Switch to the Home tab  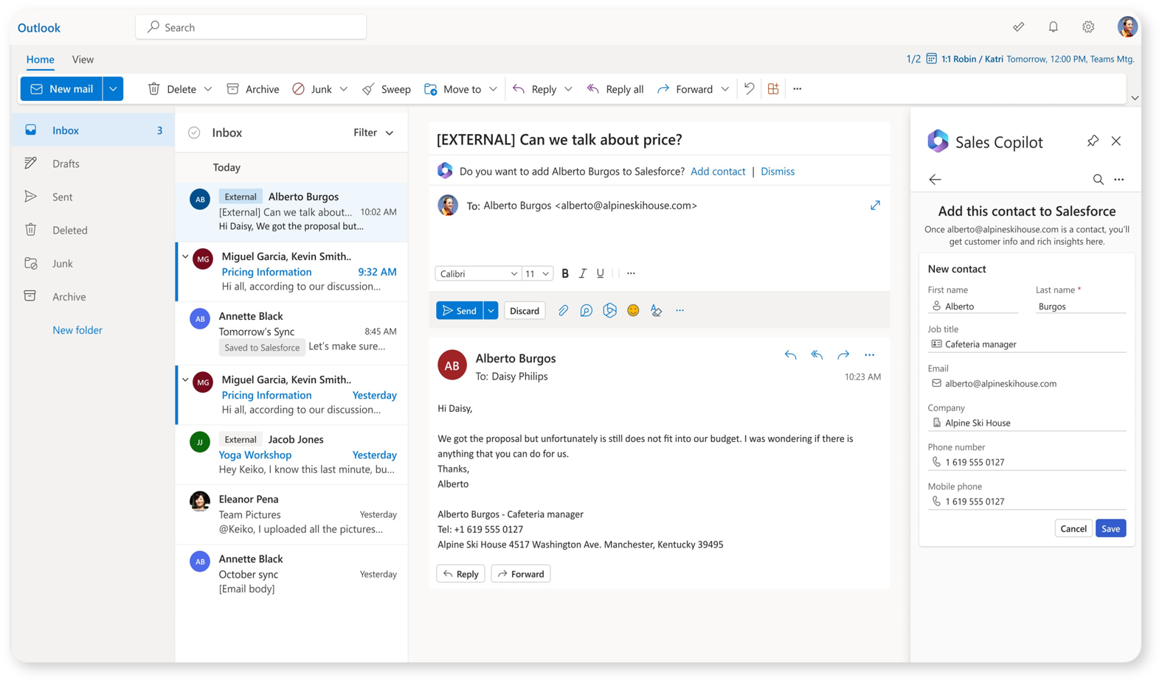(40, 60)
